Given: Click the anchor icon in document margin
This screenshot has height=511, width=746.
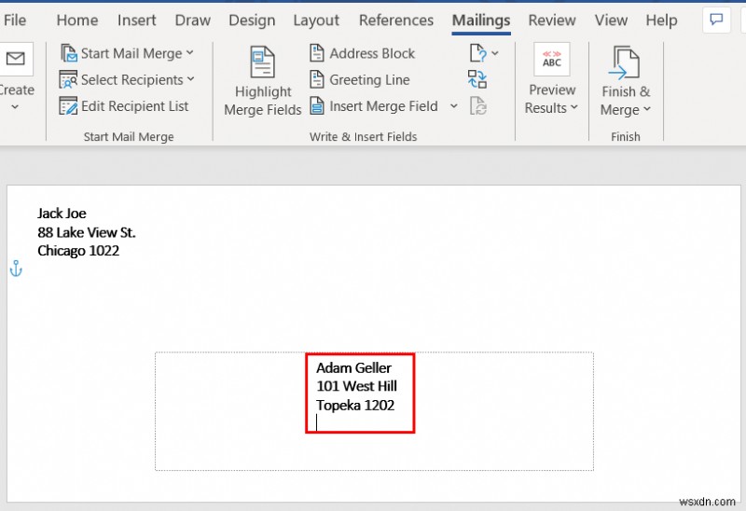Looking at the screenshot, I should 16,269.
